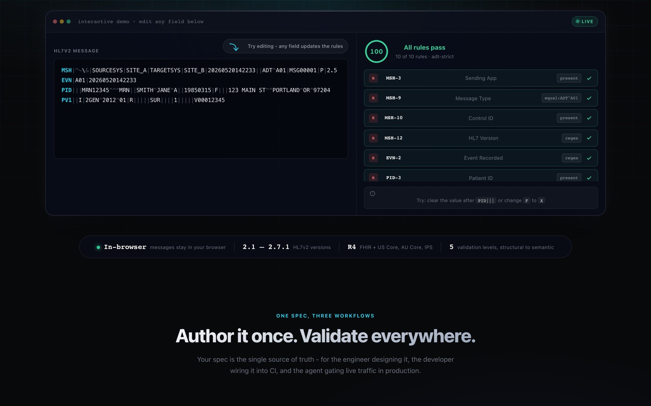Screen dimensions: 651x406
Task: Click the 'Author it once. Validate everywhere.' heading
Action: coord(325,336)
